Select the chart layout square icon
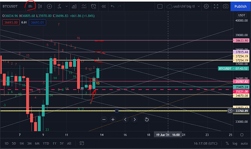Image resolution: width=251 pixels, height=149 pixels. click(x=160, y=6)
